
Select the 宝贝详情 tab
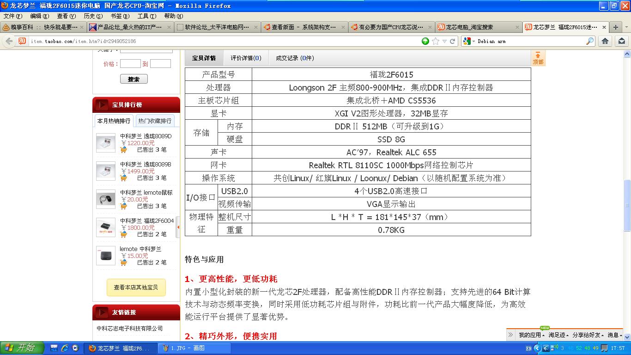point(204,58)
